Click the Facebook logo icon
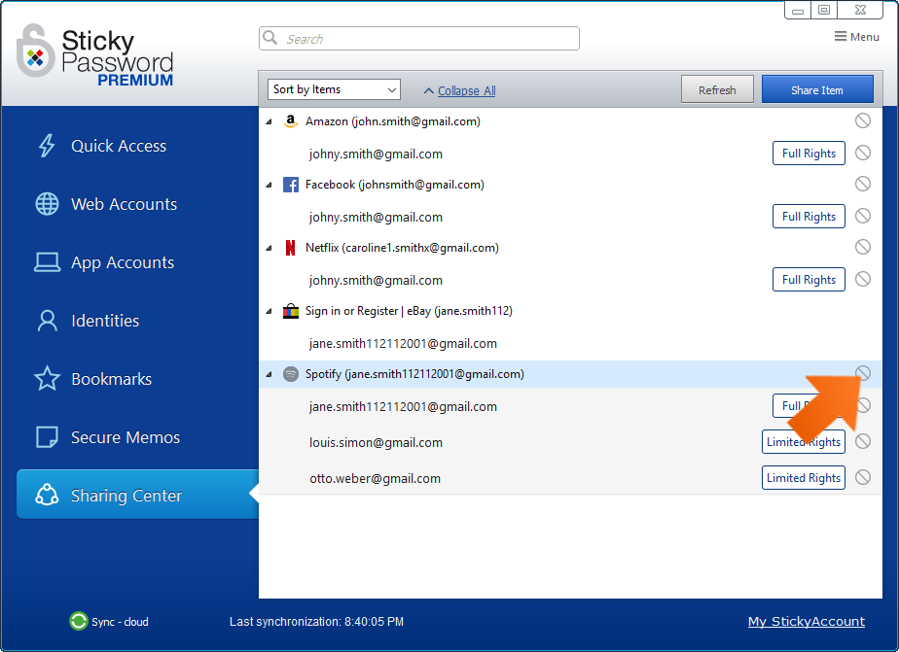 [x=291, y=185]
